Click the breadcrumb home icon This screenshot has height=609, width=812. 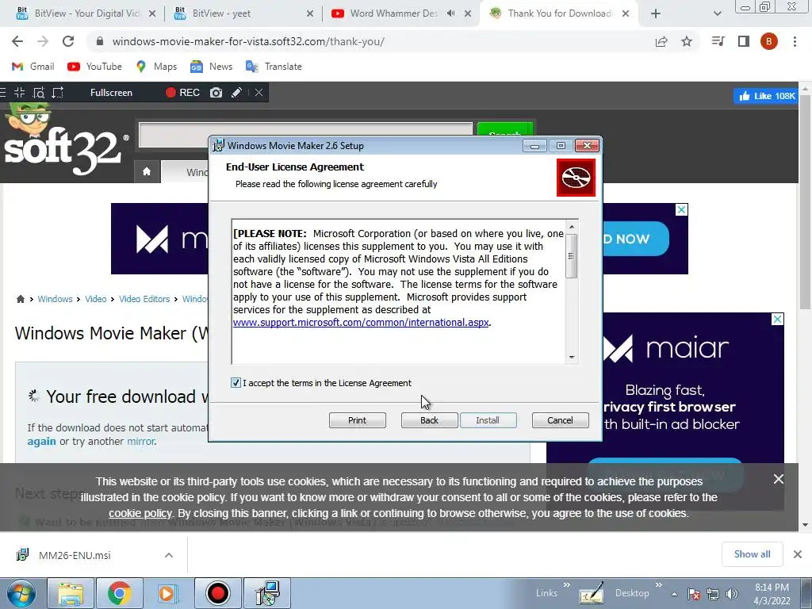click(x=21, y=299)
